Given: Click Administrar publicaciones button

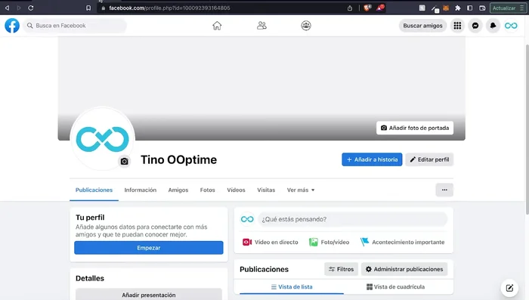Looking at the screenshot, I should tap(404, 269).
